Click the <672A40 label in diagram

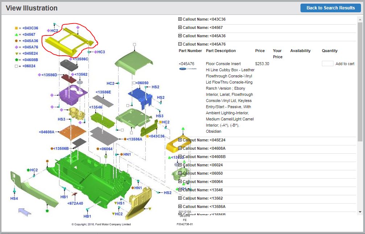pyautogui.click(x=75, y=203)
